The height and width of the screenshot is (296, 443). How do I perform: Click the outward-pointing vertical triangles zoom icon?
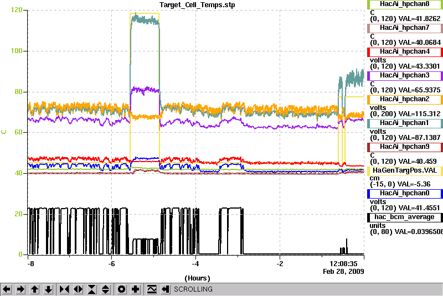click(x=105, y=289)
